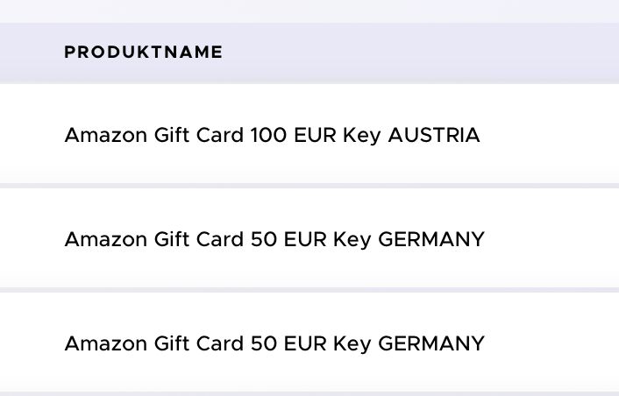This screenshot has height=396, width=619.
Task: Click "Gift Card" in the bottom Germany row
Action: [x=198, y=343]
